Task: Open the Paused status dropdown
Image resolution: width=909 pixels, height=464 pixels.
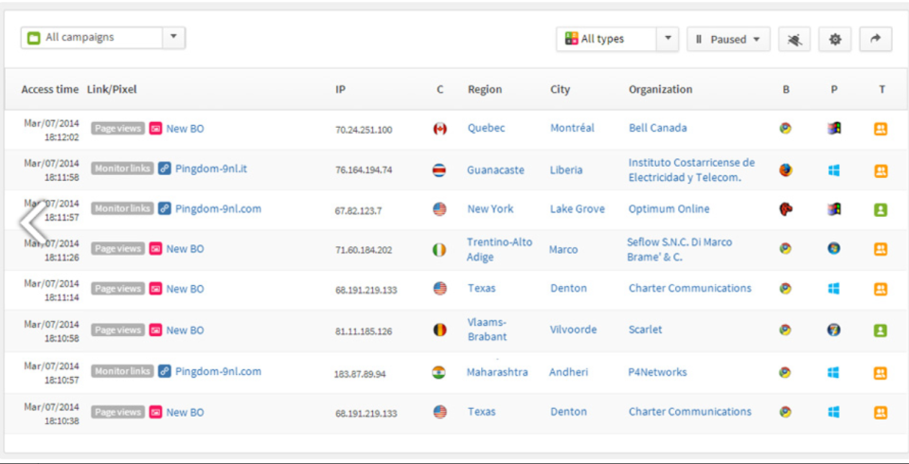Action: (x=728, y=39)
